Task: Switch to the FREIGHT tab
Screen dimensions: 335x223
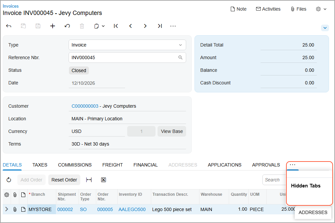Action: 112,165
